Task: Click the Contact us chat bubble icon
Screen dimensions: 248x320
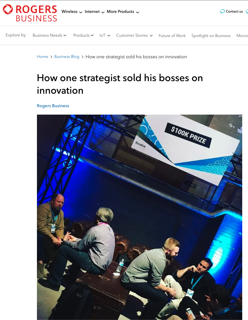Action: click(x=222, y=12)
